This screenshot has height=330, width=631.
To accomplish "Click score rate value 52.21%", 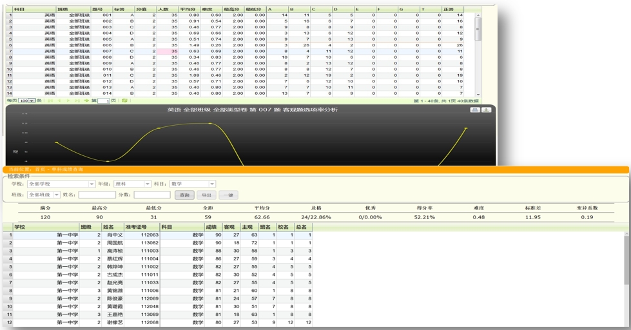I will (425, 217).
